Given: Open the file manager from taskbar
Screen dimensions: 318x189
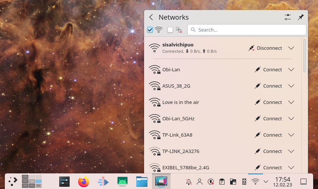Looking at the screenshot, I should pos(142,182).
